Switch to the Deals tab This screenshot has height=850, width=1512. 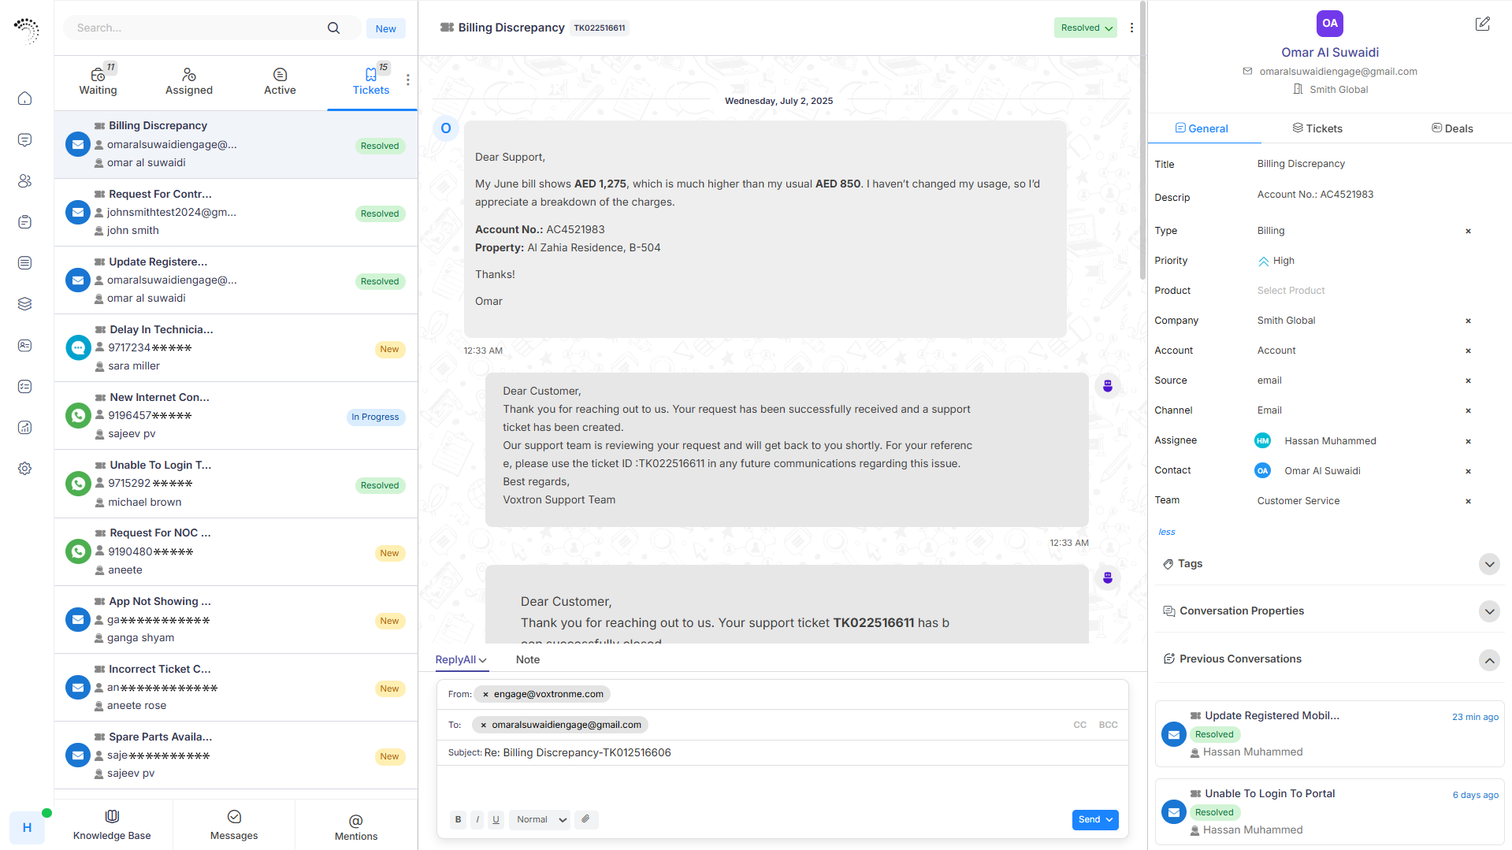click(x=1451, y=128)
